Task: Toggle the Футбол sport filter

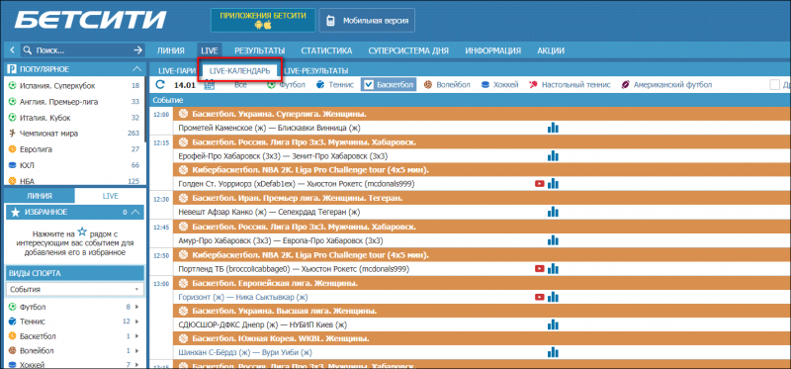Action: click(286, 85)
